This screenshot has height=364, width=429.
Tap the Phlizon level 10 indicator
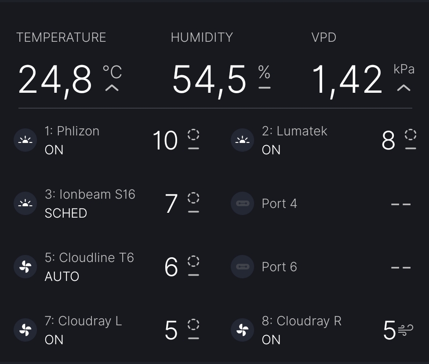coord(165,141)
